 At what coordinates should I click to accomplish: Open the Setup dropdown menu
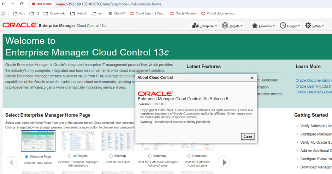pyautogui.click(x=314, y=26)
